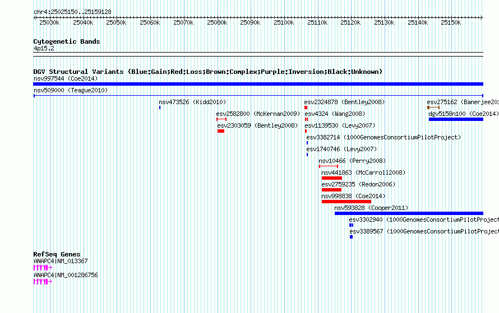
Task: Click the 25130k ruler tick label
Action: tap(384, 22)
